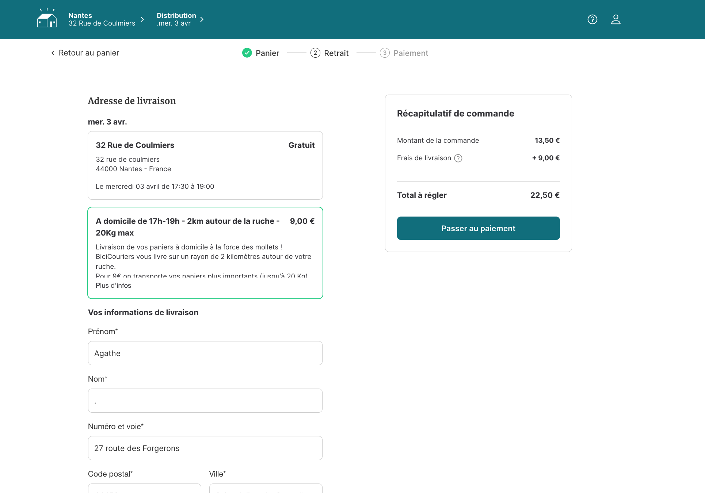The height and width of the screenshot is (493, 705).
Task: Click the Récapitulatif de commande heading
Action: 456,114
